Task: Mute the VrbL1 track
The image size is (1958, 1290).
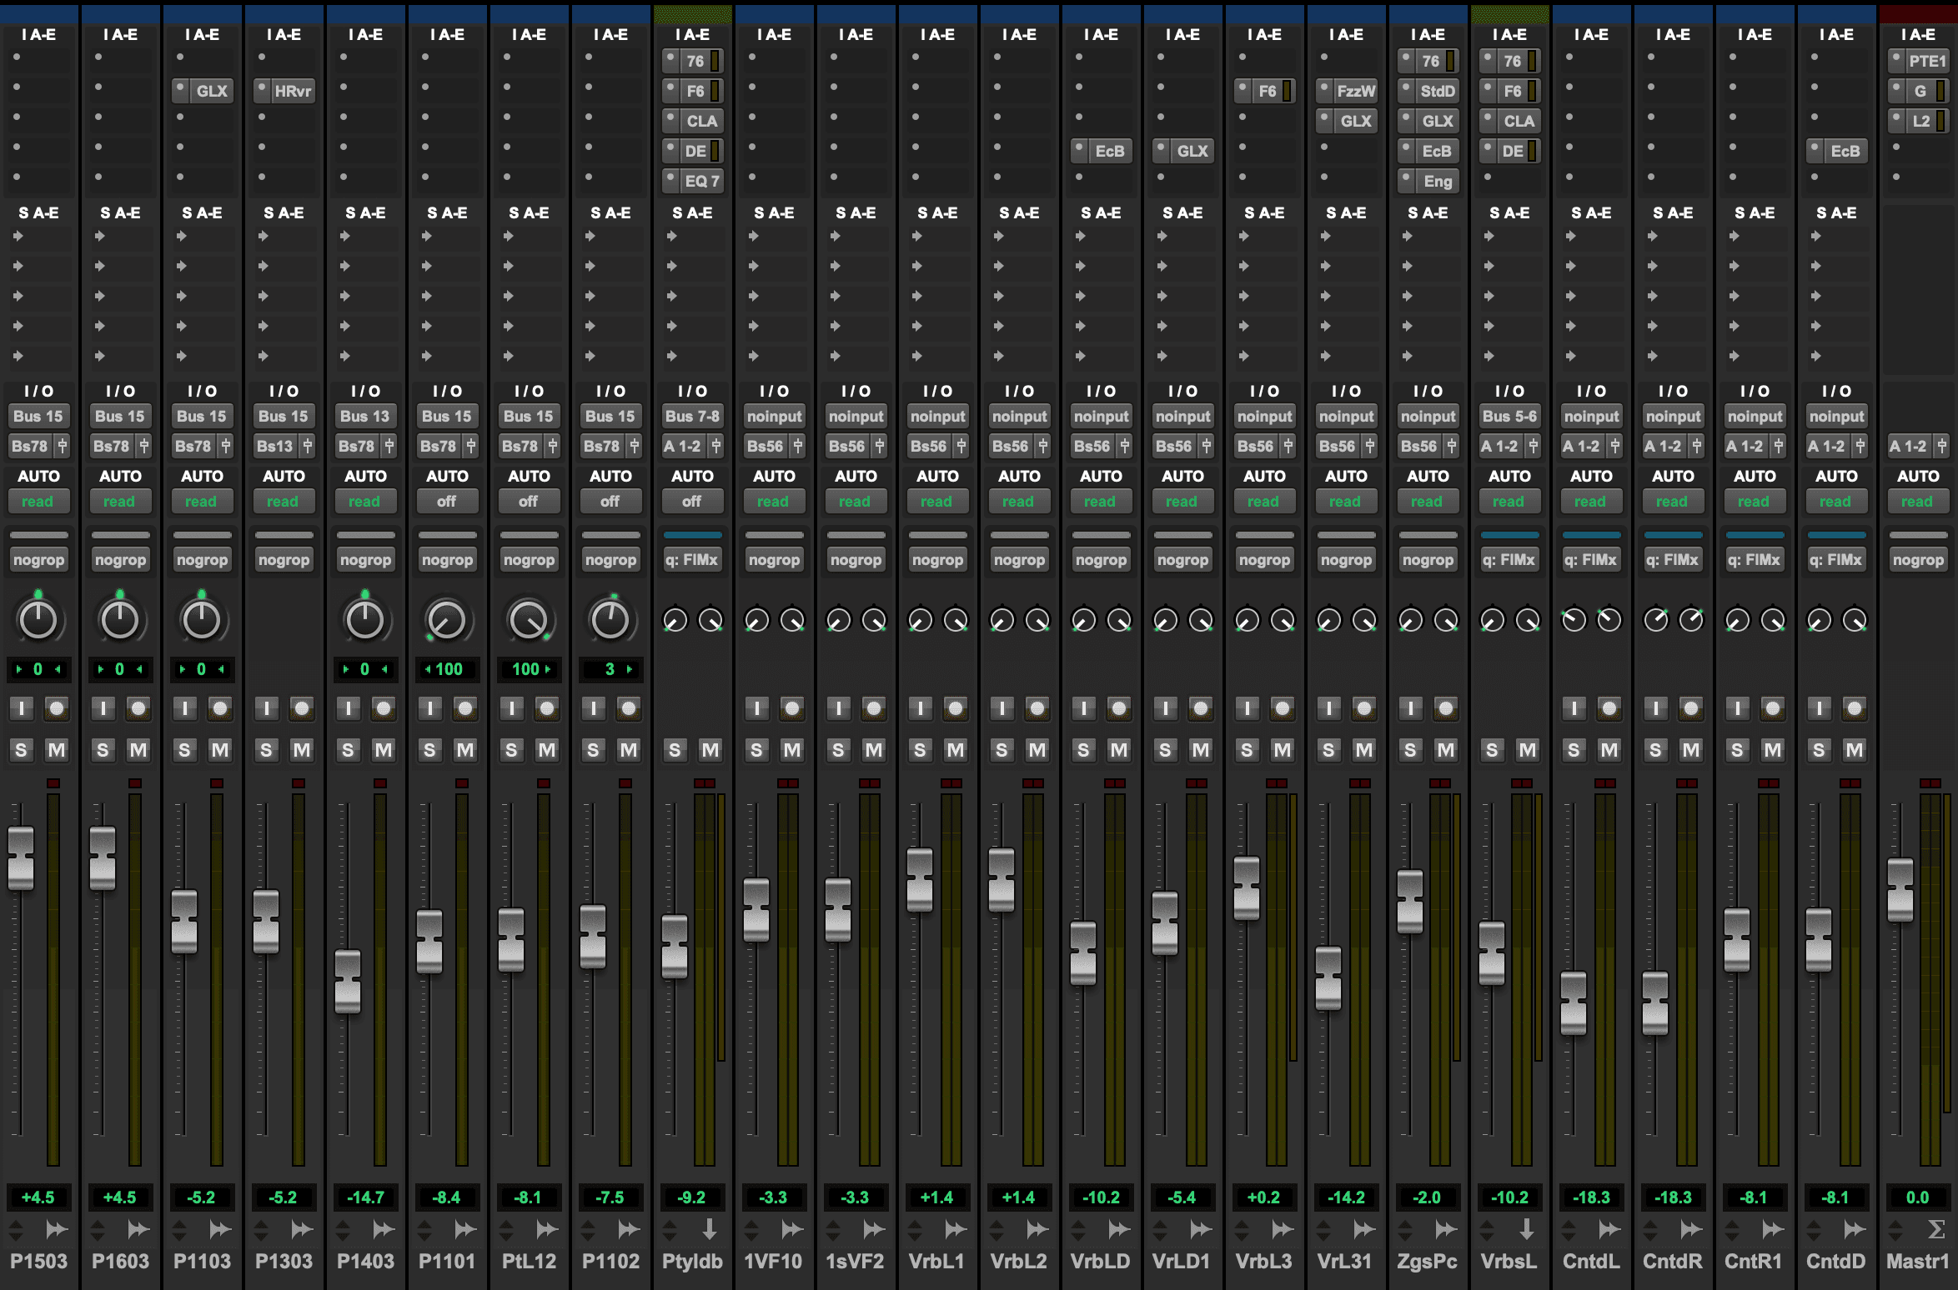Action: click(956, 750)
